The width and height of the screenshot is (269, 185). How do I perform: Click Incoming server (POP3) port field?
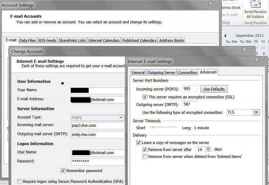(x=189, y=89)
